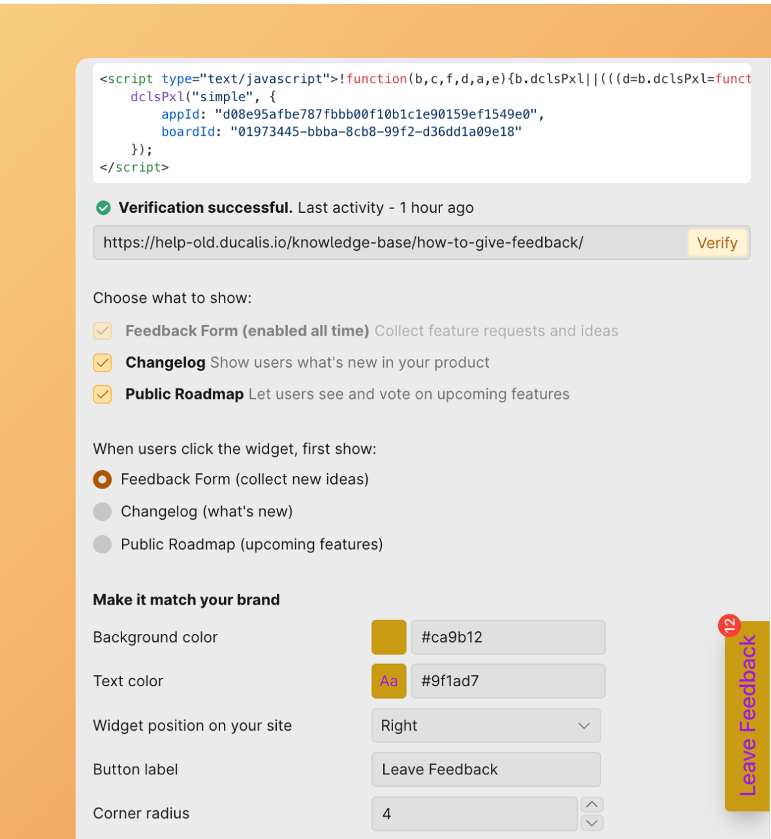Uncheck the Public Roadmap checkbox
771x839 pixels.
click(102, 394)
